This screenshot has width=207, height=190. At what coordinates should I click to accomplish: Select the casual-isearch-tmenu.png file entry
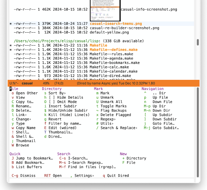point(116,24)
